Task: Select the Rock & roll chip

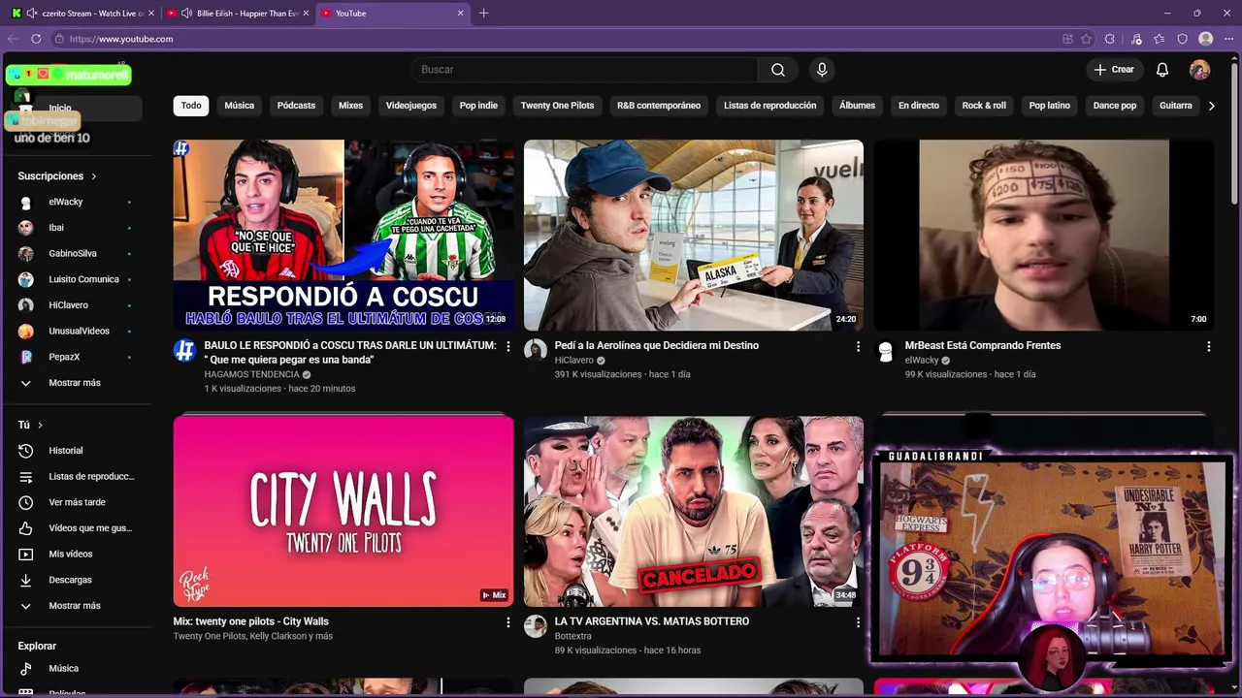Action: [x=984, y=106]
